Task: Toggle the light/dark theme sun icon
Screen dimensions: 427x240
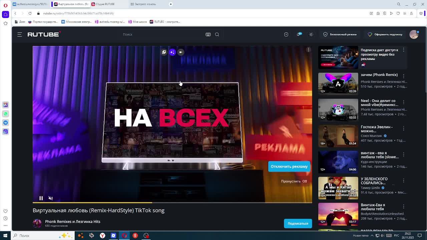Action: point(311,34)
